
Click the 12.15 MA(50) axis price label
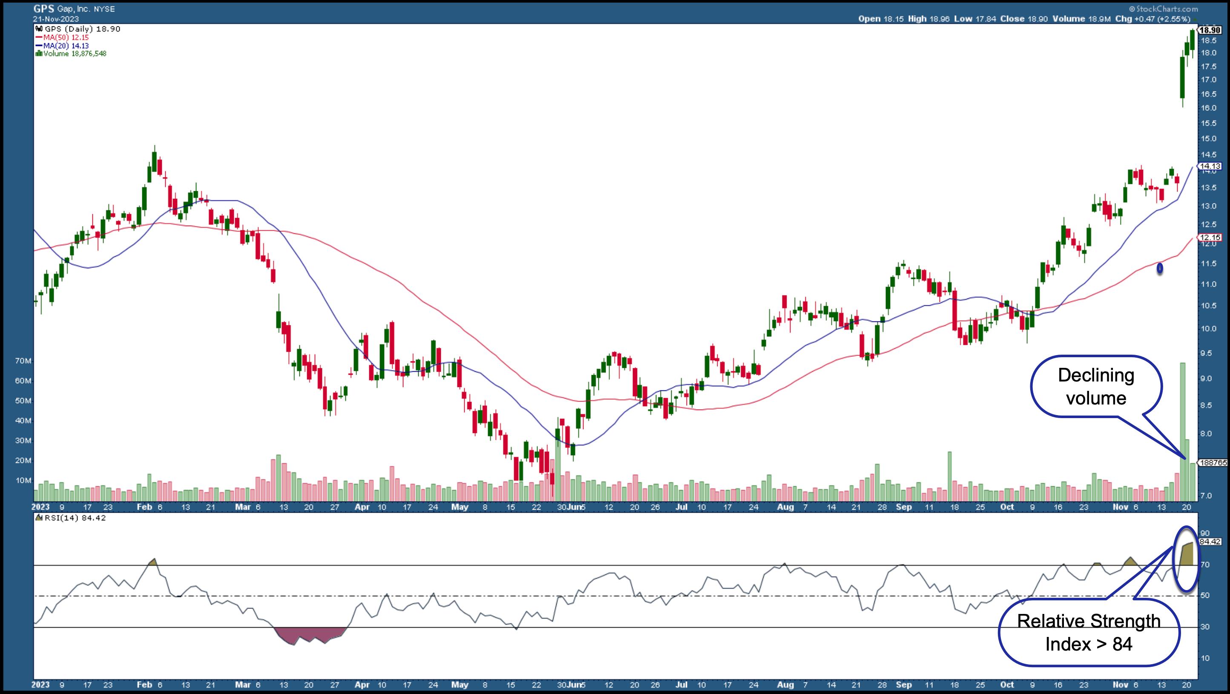tap(1210, 237)
